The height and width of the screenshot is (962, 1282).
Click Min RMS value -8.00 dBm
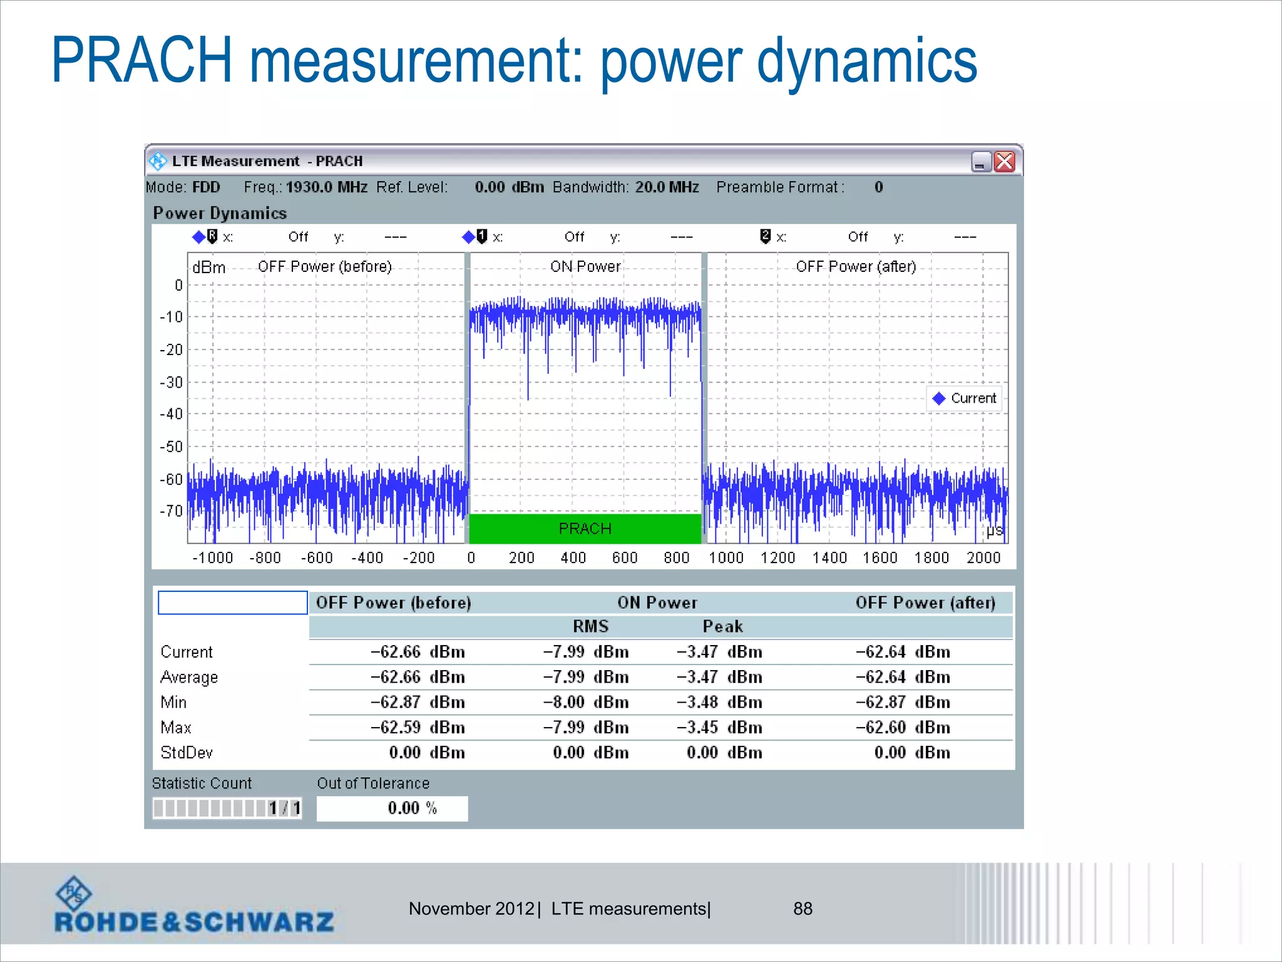tap(586, 702)
